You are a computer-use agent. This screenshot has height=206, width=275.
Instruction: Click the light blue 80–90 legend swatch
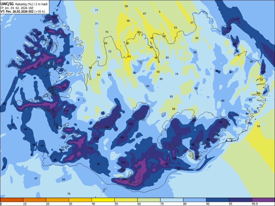195,200
